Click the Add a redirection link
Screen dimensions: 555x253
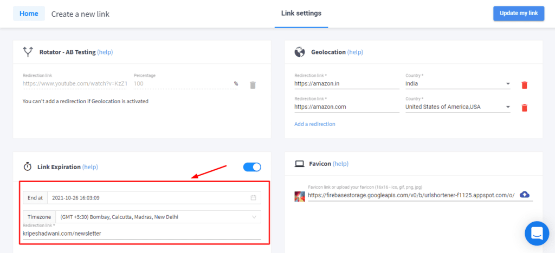314,124
